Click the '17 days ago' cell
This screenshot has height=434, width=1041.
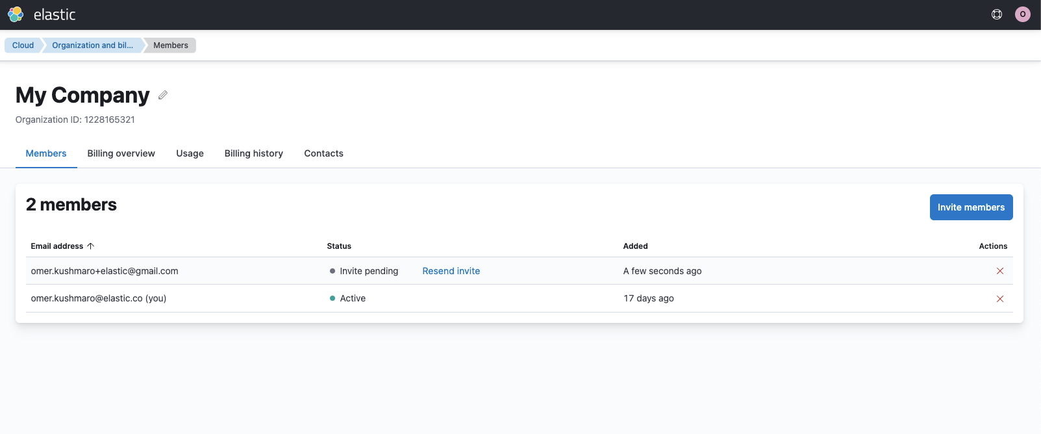click(x=649, y=298)
